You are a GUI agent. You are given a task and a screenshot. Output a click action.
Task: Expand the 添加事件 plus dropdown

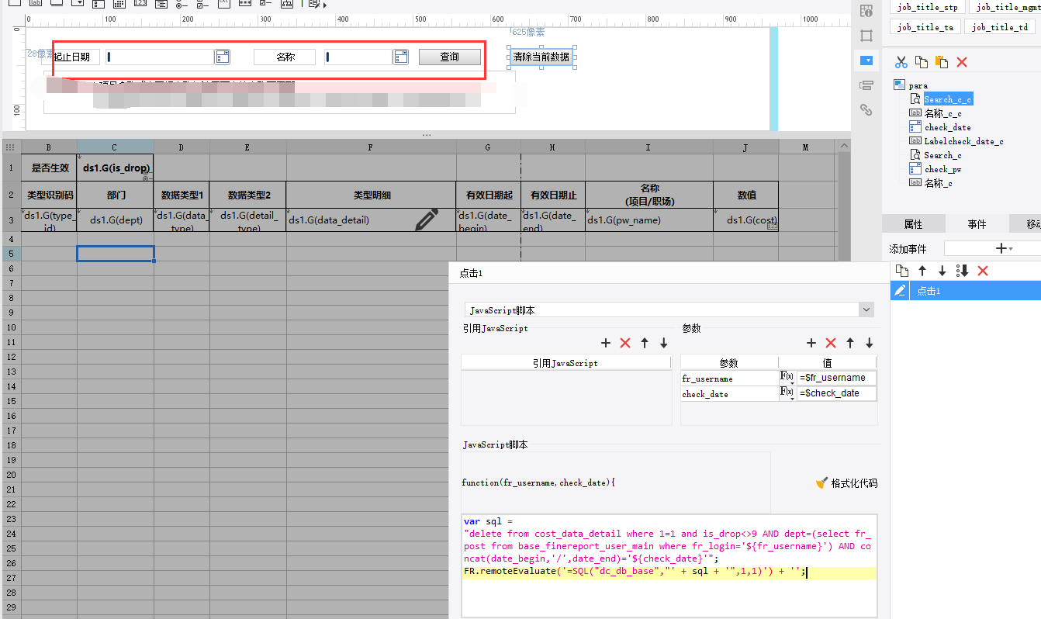1002,248
